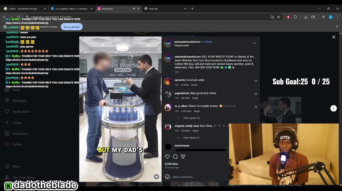The image size is (342, 191).
Task: Set Chrome as default browser
Action: click(x=71, y=27)
